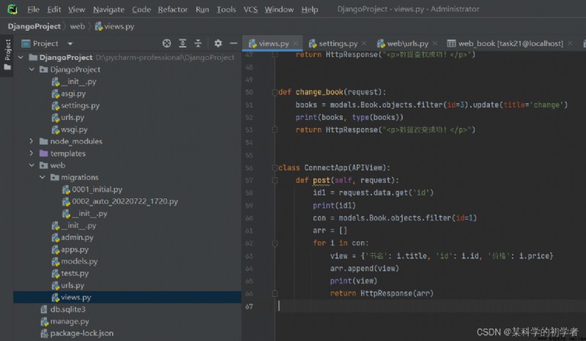
Task: Click the PyCharm application logo icon
Action: [12, 9]
